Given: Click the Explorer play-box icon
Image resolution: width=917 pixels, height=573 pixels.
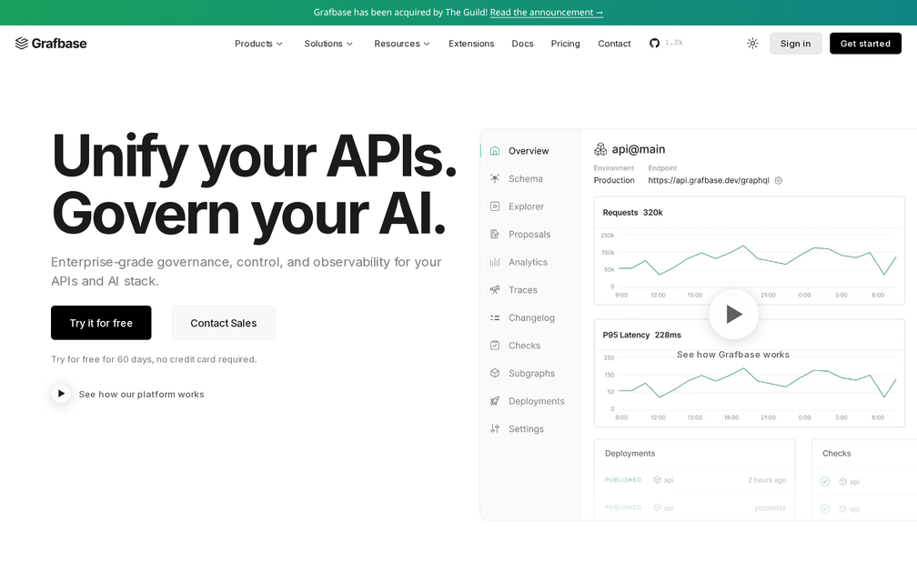Looking at the screenshot, I should 495,206.
